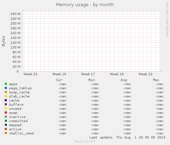Click the Min value for cache
The width and height of the screenshot is (170, 145).
95,101
